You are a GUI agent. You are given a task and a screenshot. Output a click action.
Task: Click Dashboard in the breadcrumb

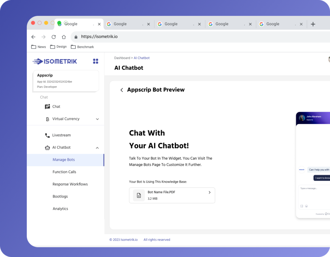click(x=122, y=58)
